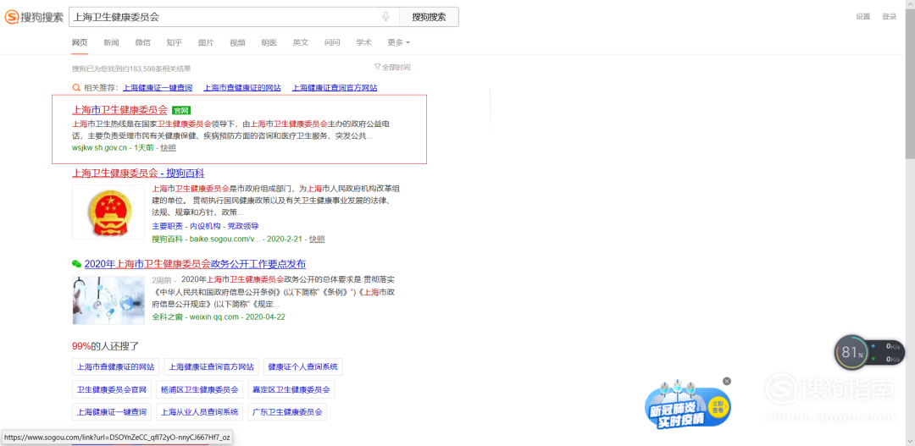
Task: Click the 内设机构 sub-link
Action: point(205,226)
